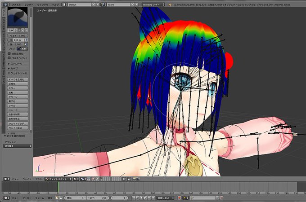The width and height of the screenshot is (306, 202).
Task: Open the 3D view editor type selector
Action: coord(6,179)
